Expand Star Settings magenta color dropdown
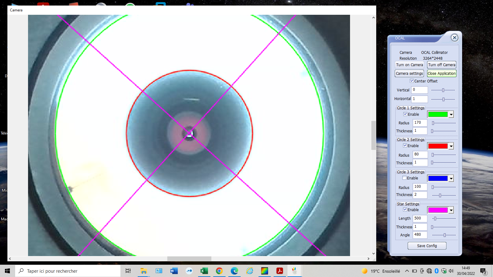This screenshot has height=277, width=493. (x=451, y=210)
